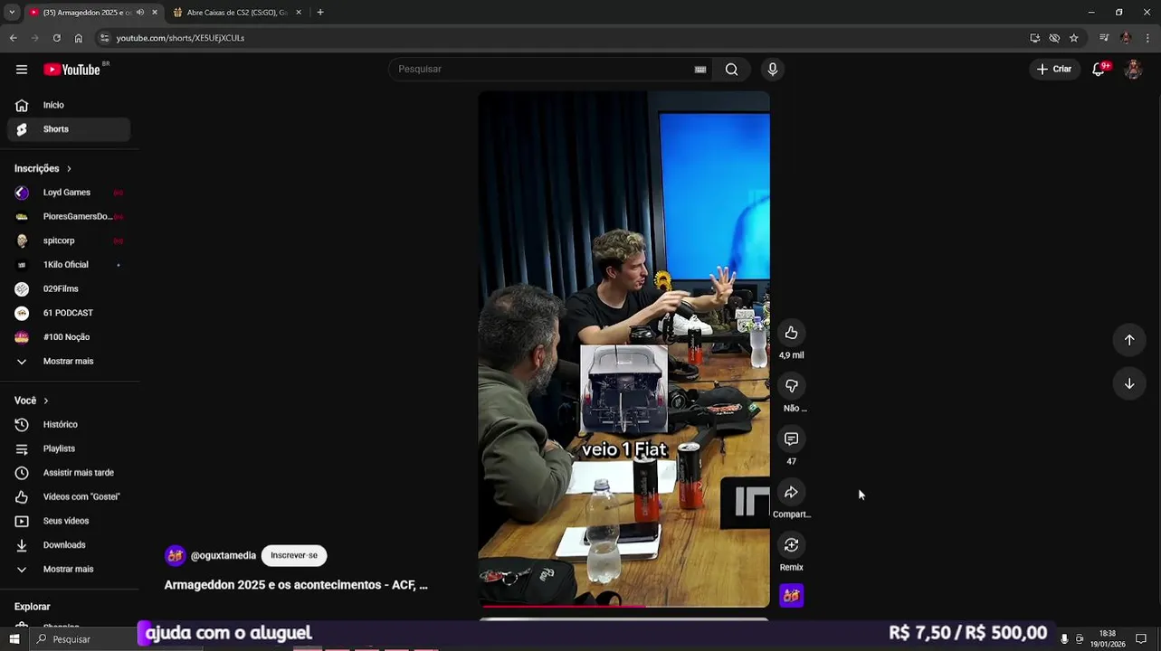Expand Mostrar mais under Inscrições
Screen dimensions: 1161x651
[x=69, y=361]
